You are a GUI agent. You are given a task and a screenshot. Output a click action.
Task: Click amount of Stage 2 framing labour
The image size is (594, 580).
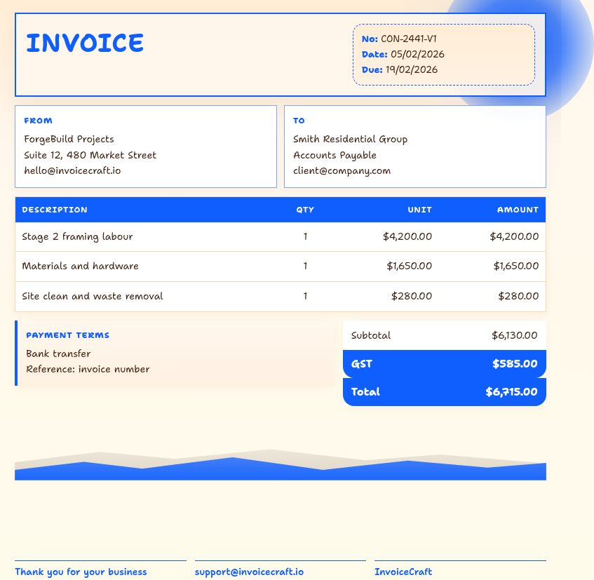coord(514,237)
